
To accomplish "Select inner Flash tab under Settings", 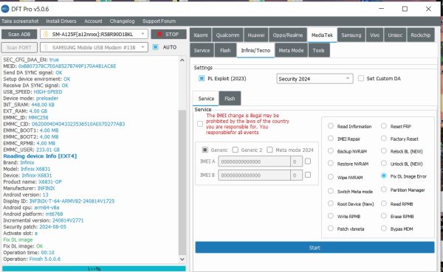I will coord(230,99).
